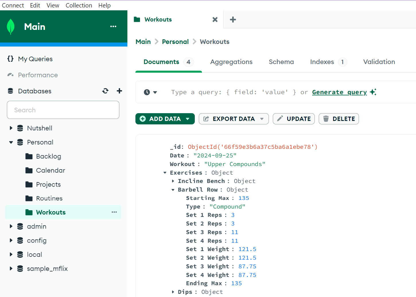Screen dimensions: 416x297
Task: Open the Collection menu
Action: (x=79, y=5)
